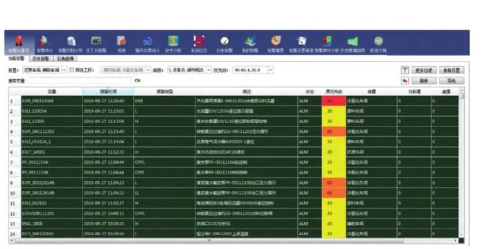This screenshot has width=485, height=249.
Task: Click the 导出 button
Action: 452,81
